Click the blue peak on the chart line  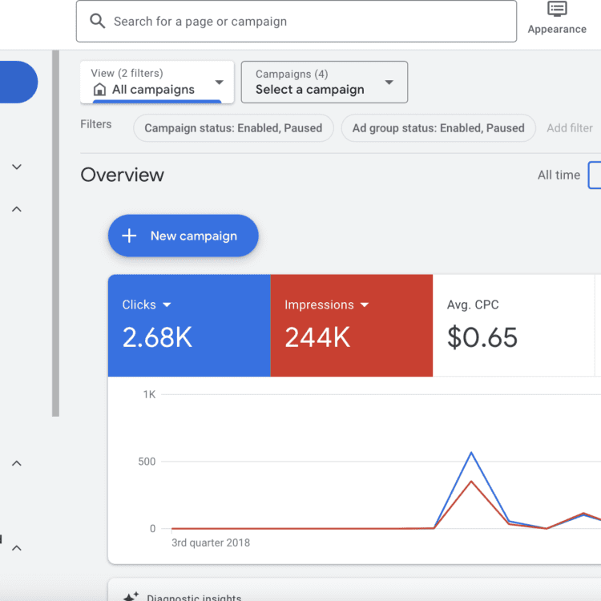point(471,453)
